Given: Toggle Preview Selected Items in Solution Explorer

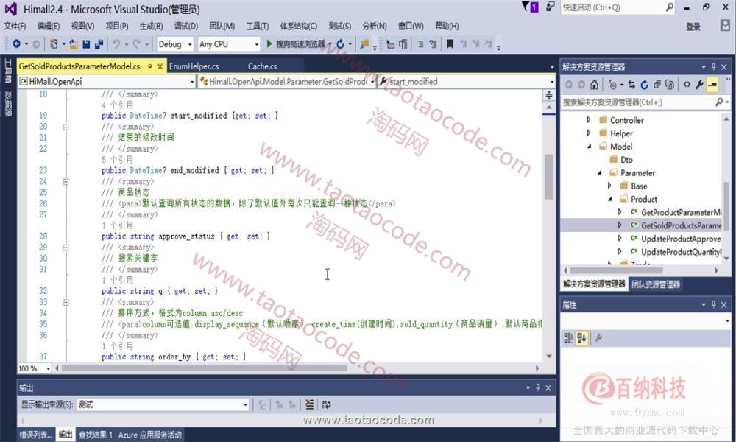Looking at the screenshot, I should click(x=712, y=85).
